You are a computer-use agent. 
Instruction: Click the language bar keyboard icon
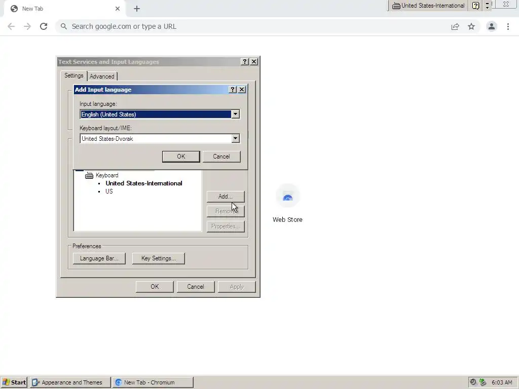[x=396, y=6]
